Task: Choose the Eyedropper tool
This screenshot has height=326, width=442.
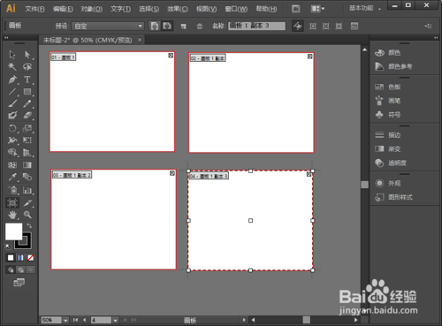Action: tap(12, 177)
